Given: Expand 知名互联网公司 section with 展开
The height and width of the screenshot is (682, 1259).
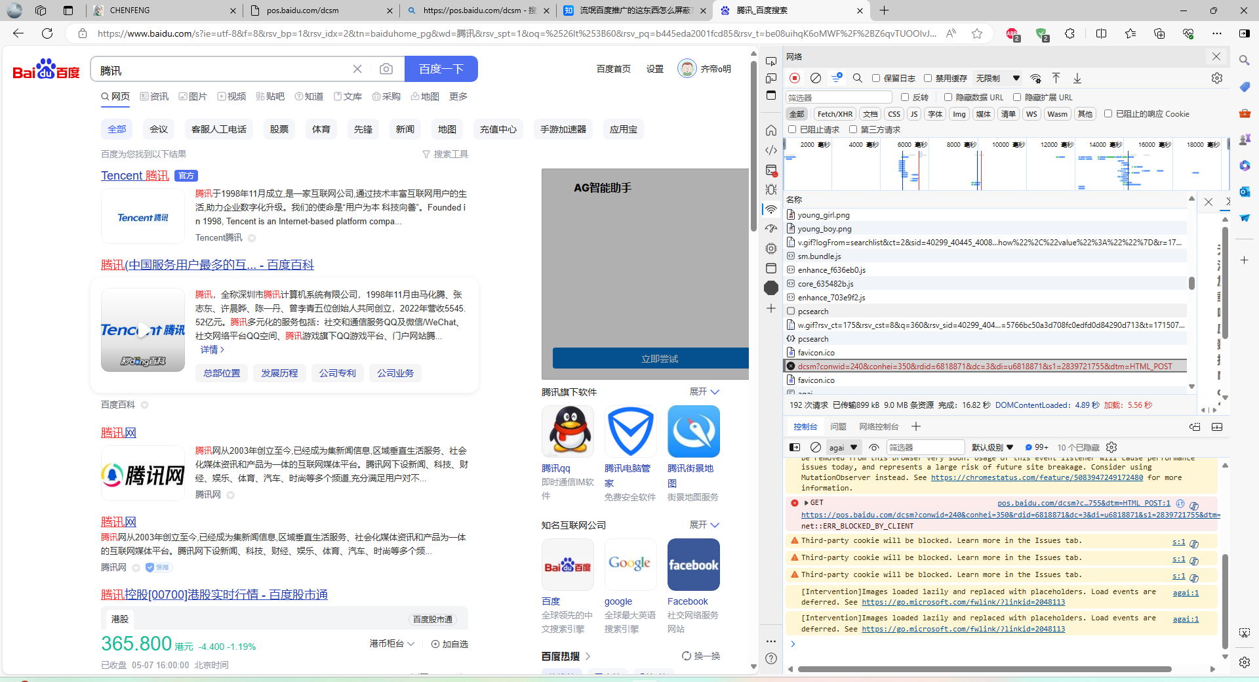Looking at the screenshot, I should (705, 525).
